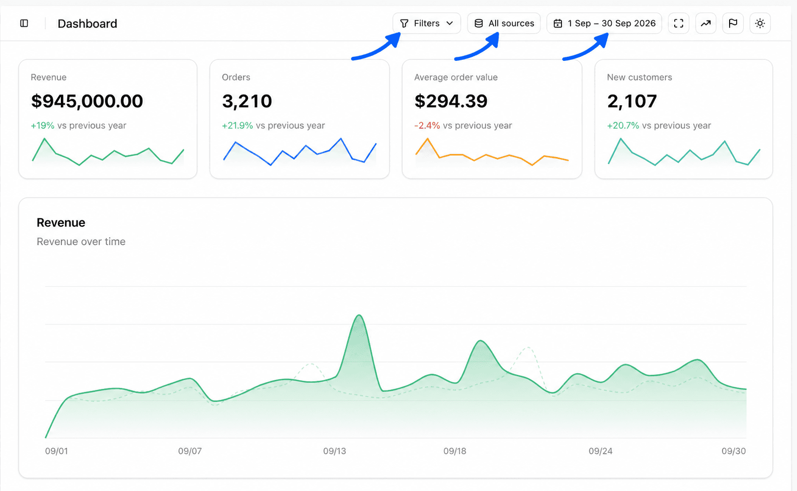Image resolution: width=797 pixels, height=491 pixels.
Task: Click the flag icon in the header
Action: (733, 23)
